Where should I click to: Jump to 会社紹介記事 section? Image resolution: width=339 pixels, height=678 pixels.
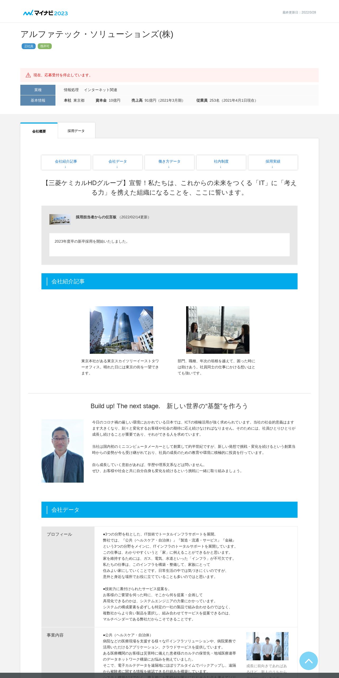point(66,163)
